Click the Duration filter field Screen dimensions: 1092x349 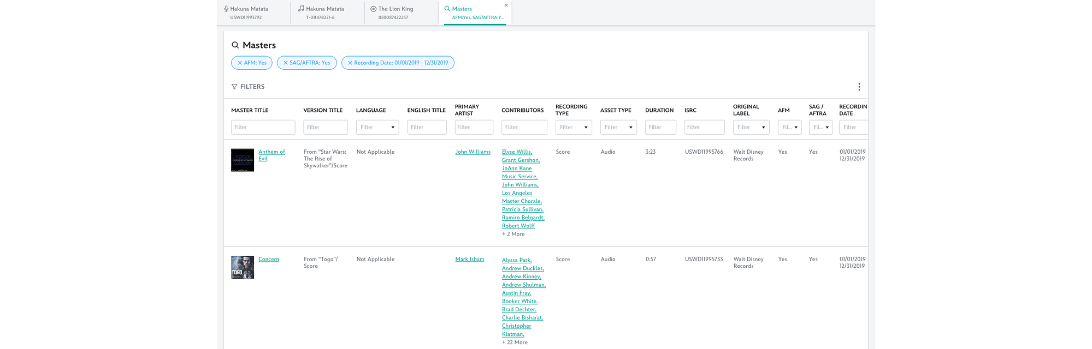click(660, 127)
